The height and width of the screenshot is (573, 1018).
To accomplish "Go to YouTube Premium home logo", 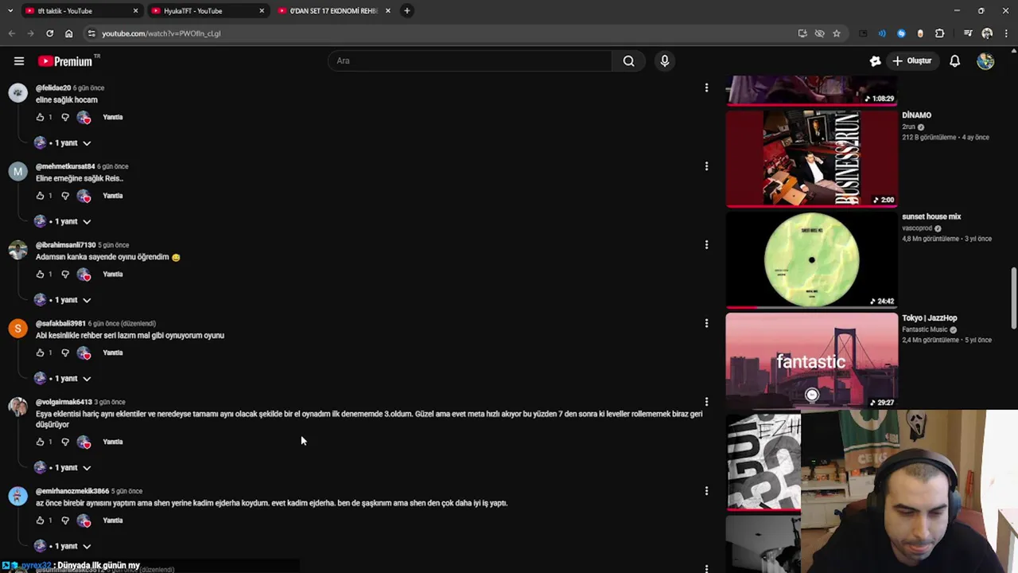I will (68, 61).
